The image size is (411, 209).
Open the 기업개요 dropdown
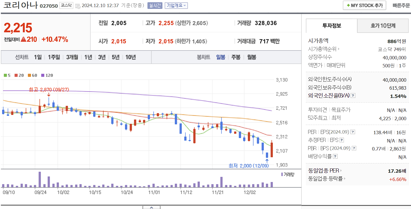click(x=176, y=5)
